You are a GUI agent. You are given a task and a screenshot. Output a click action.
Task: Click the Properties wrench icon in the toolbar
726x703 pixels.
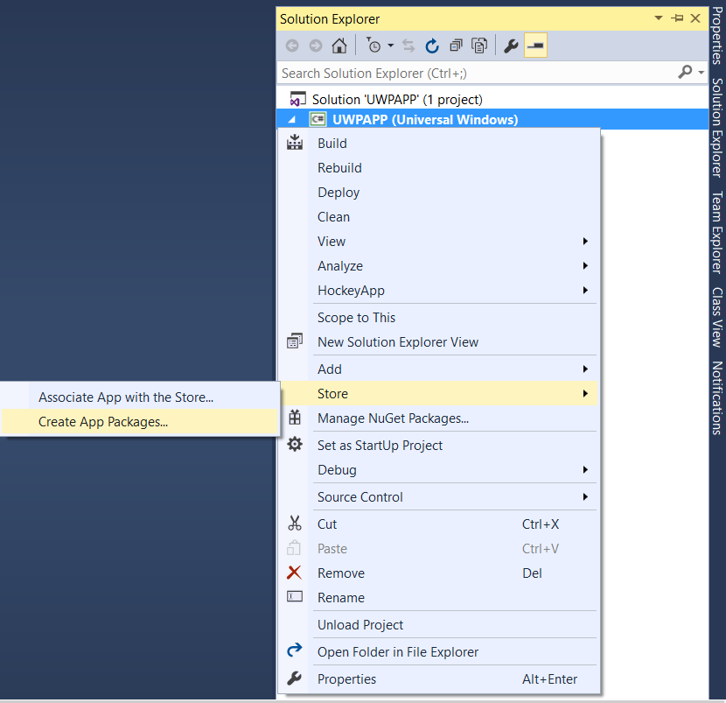(510, 46)
